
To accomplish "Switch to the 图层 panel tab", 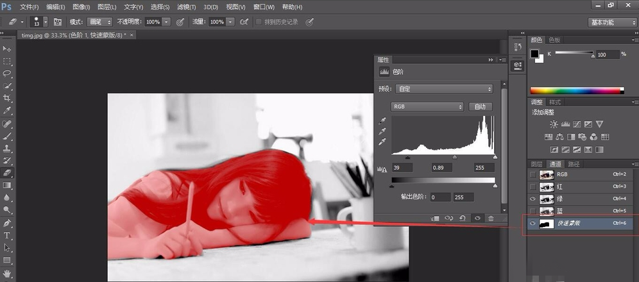I will [536, 164].
